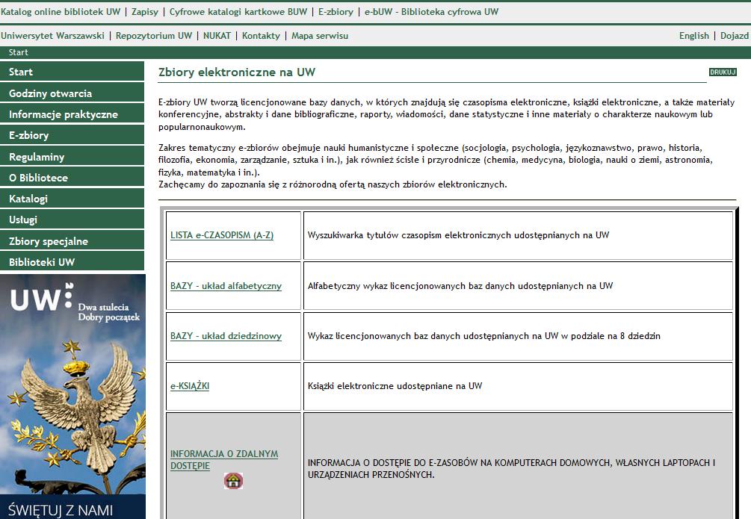Viewport: 751px width, 519px height.
Task: Click text Wyszukiwarka tytułów czasopism elektronicznych
Action: pos(458,235)
